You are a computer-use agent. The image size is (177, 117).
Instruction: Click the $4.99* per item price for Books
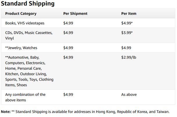click(127, 23)
